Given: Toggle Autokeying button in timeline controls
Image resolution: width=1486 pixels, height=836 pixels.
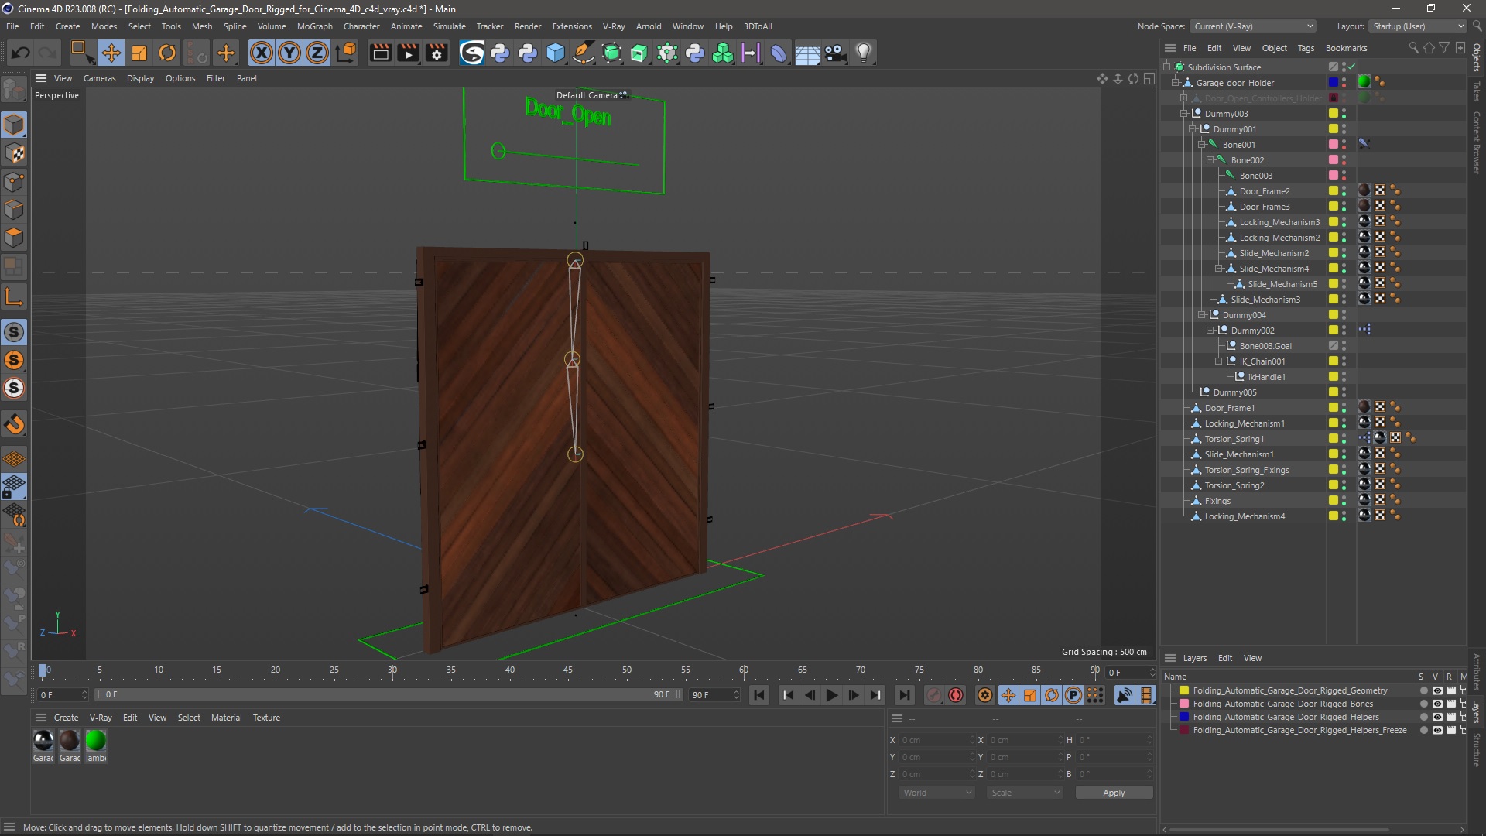Looking at the screenshot, I should tap(956, 695).
